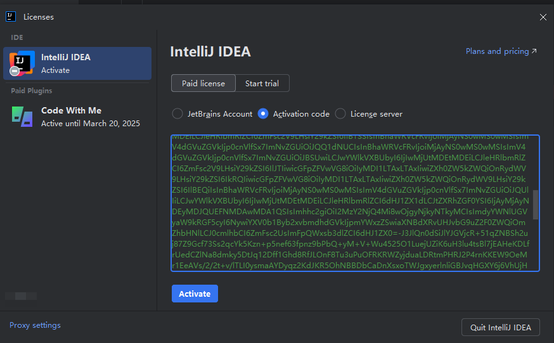
Task: Follow the Plans and pricing link
Action: [497, 51]
